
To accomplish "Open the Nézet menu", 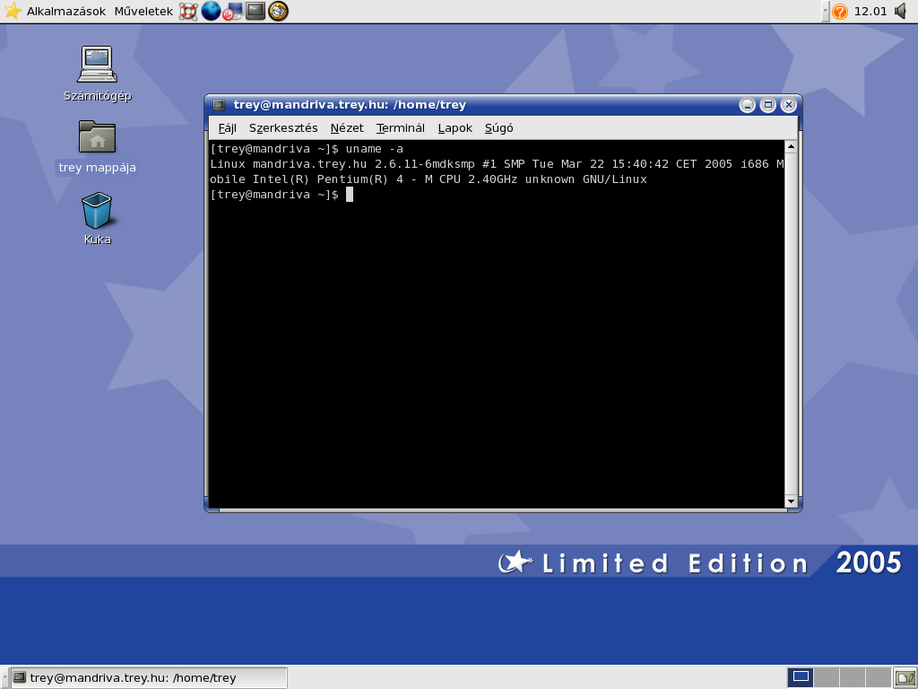I will [347, 127].
